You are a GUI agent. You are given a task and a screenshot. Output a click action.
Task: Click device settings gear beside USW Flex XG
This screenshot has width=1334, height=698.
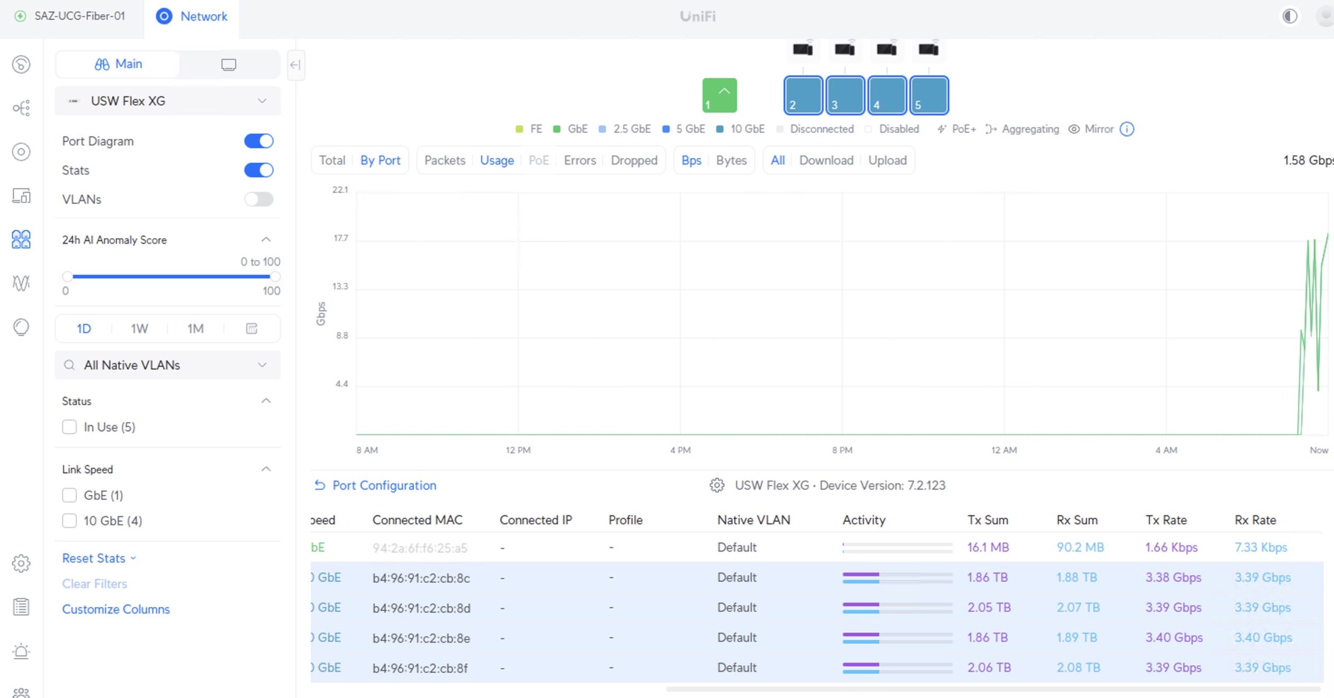pos(717,485)
